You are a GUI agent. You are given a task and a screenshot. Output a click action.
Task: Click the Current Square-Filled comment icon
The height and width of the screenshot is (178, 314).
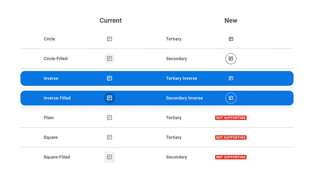coord(109,157)
